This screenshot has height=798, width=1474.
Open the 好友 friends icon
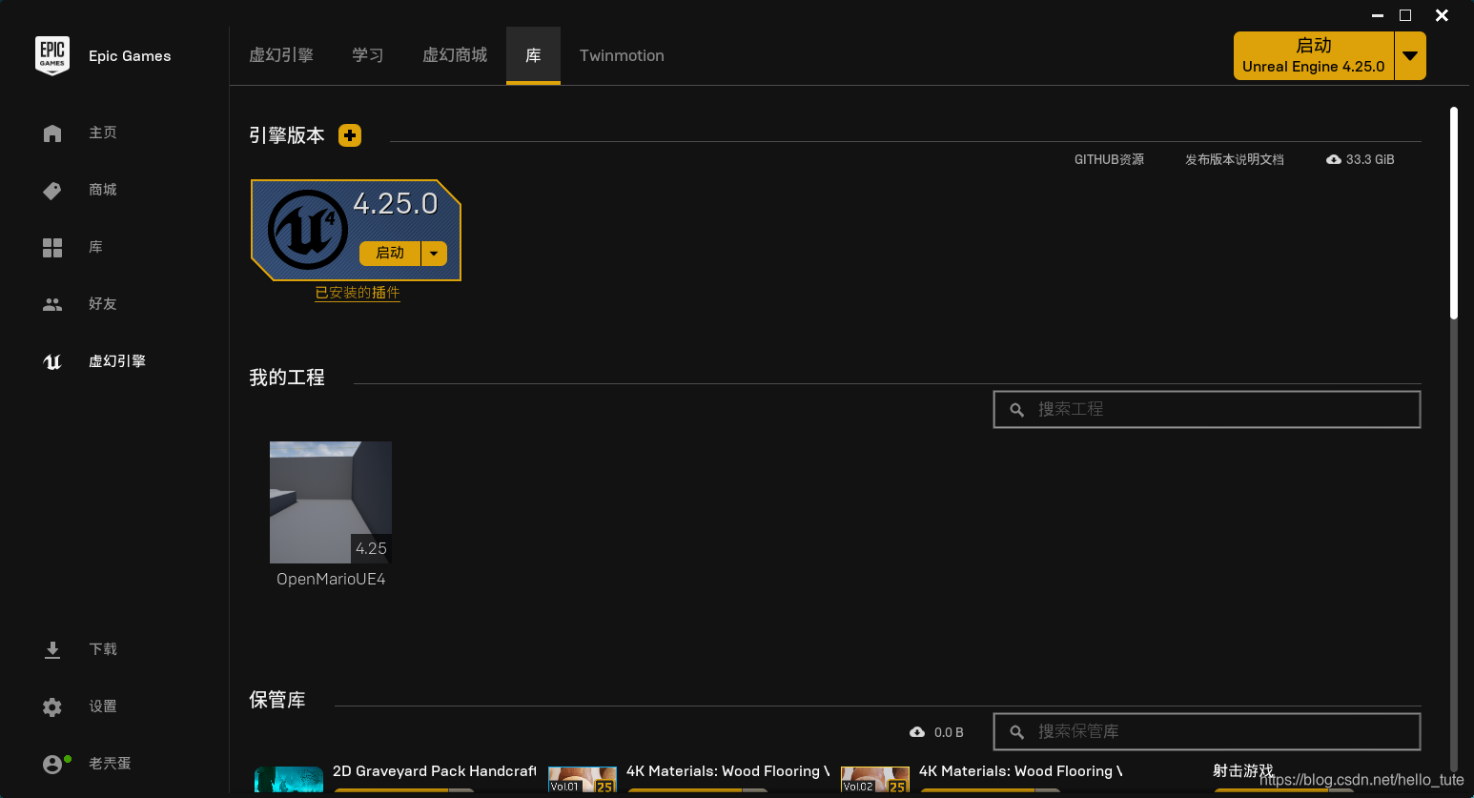pos(52,304)
